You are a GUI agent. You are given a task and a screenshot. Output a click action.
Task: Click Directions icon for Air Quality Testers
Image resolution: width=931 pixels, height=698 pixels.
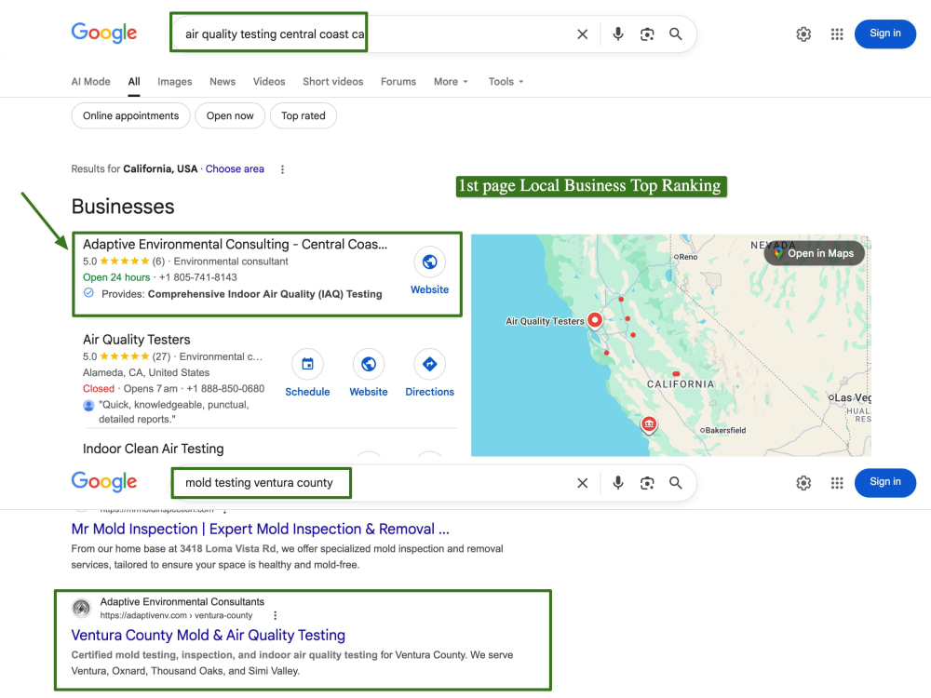[x=429, y=364]
